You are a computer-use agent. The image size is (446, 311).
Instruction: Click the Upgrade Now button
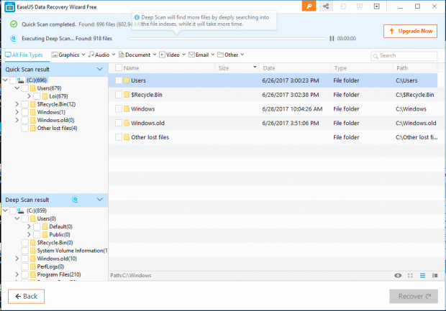(410, 32)
